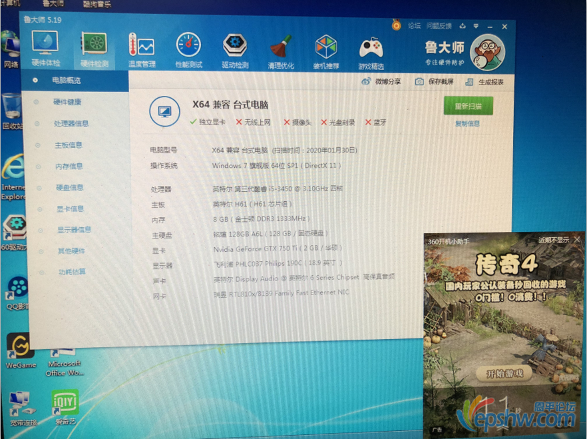Click the computer monitor circle icon

point(165,112)
